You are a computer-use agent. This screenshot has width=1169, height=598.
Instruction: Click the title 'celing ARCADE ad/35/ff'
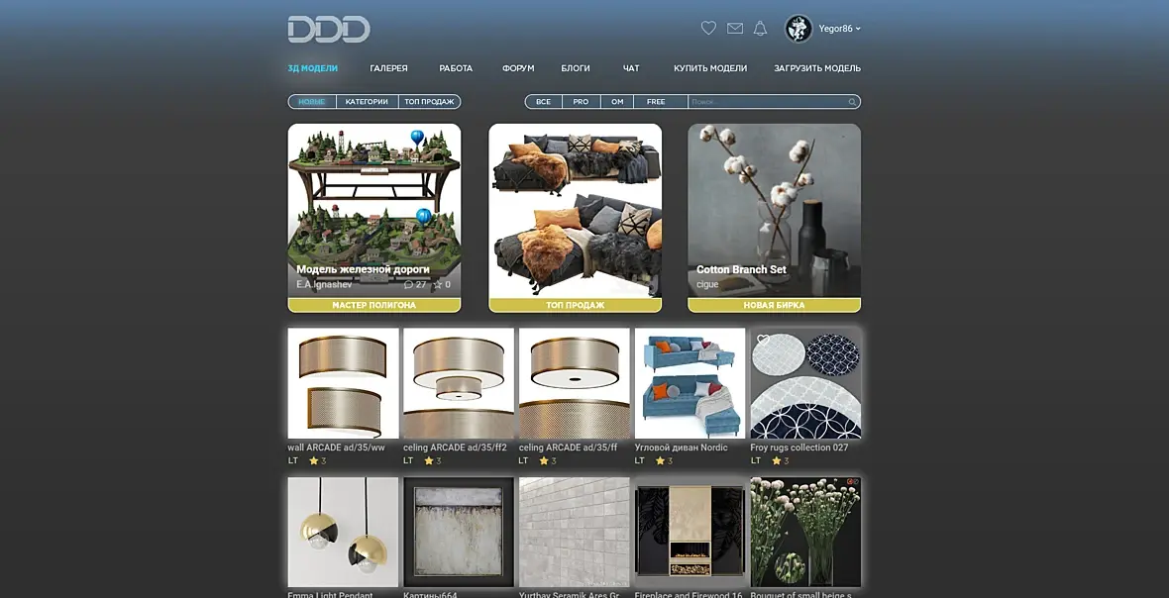[x=568, y=448]
